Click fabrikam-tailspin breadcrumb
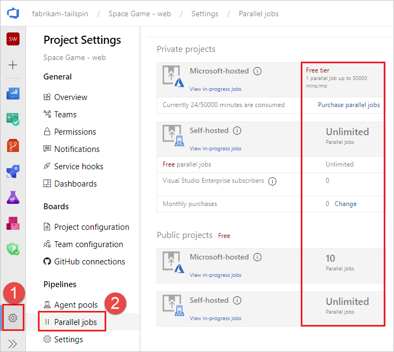Viewport: 394px width, 352px height. tap(60, 14)
